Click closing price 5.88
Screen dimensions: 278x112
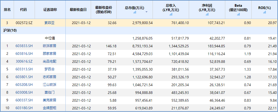tap(113, 100)
